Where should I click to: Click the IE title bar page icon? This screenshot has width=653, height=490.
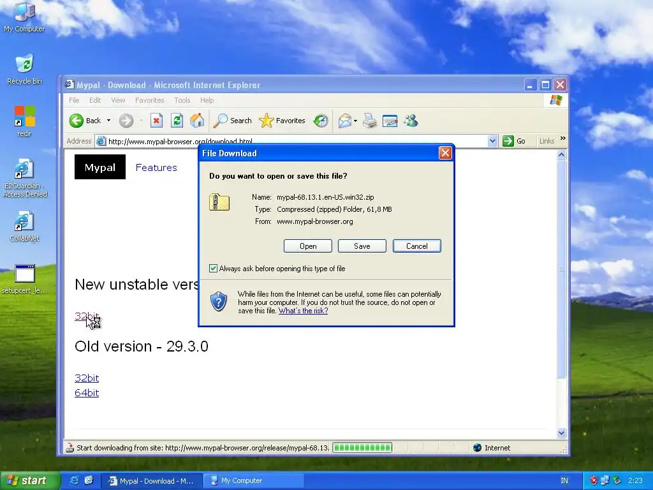pos(69,85)
